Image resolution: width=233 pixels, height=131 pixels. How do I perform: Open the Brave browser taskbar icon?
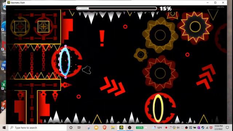[x=104, y=128]
